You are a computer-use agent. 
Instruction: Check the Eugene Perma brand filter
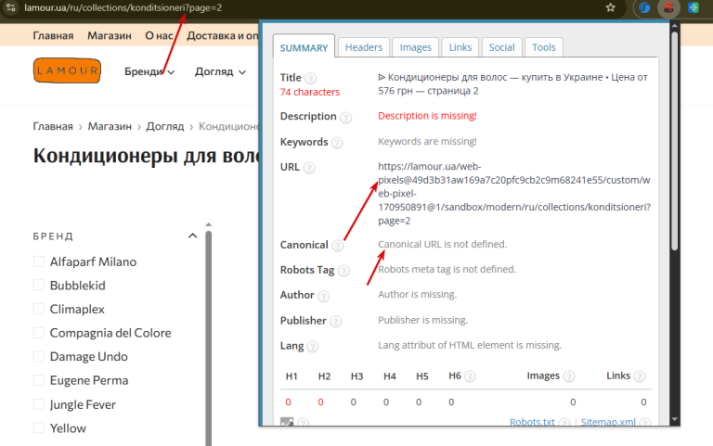point(39,380)
